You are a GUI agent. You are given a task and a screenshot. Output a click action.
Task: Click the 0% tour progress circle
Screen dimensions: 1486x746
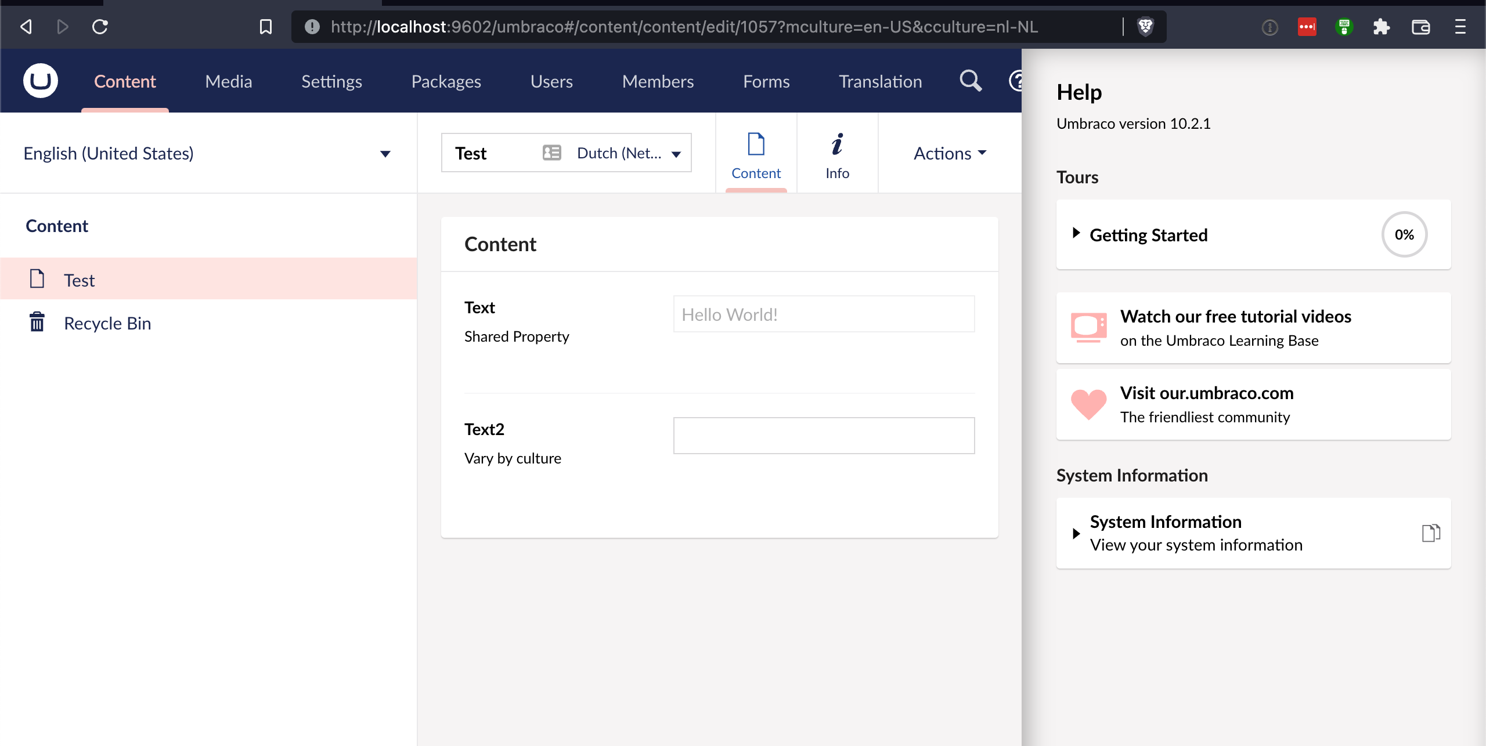point(1404,234)
